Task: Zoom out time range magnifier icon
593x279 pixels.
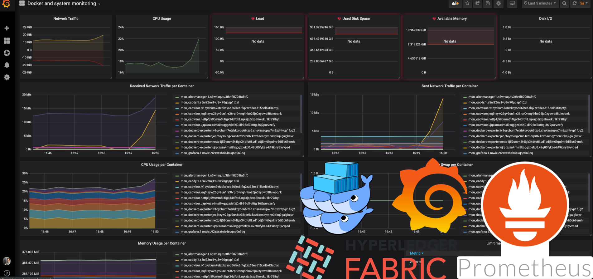Action: (564, 3)
